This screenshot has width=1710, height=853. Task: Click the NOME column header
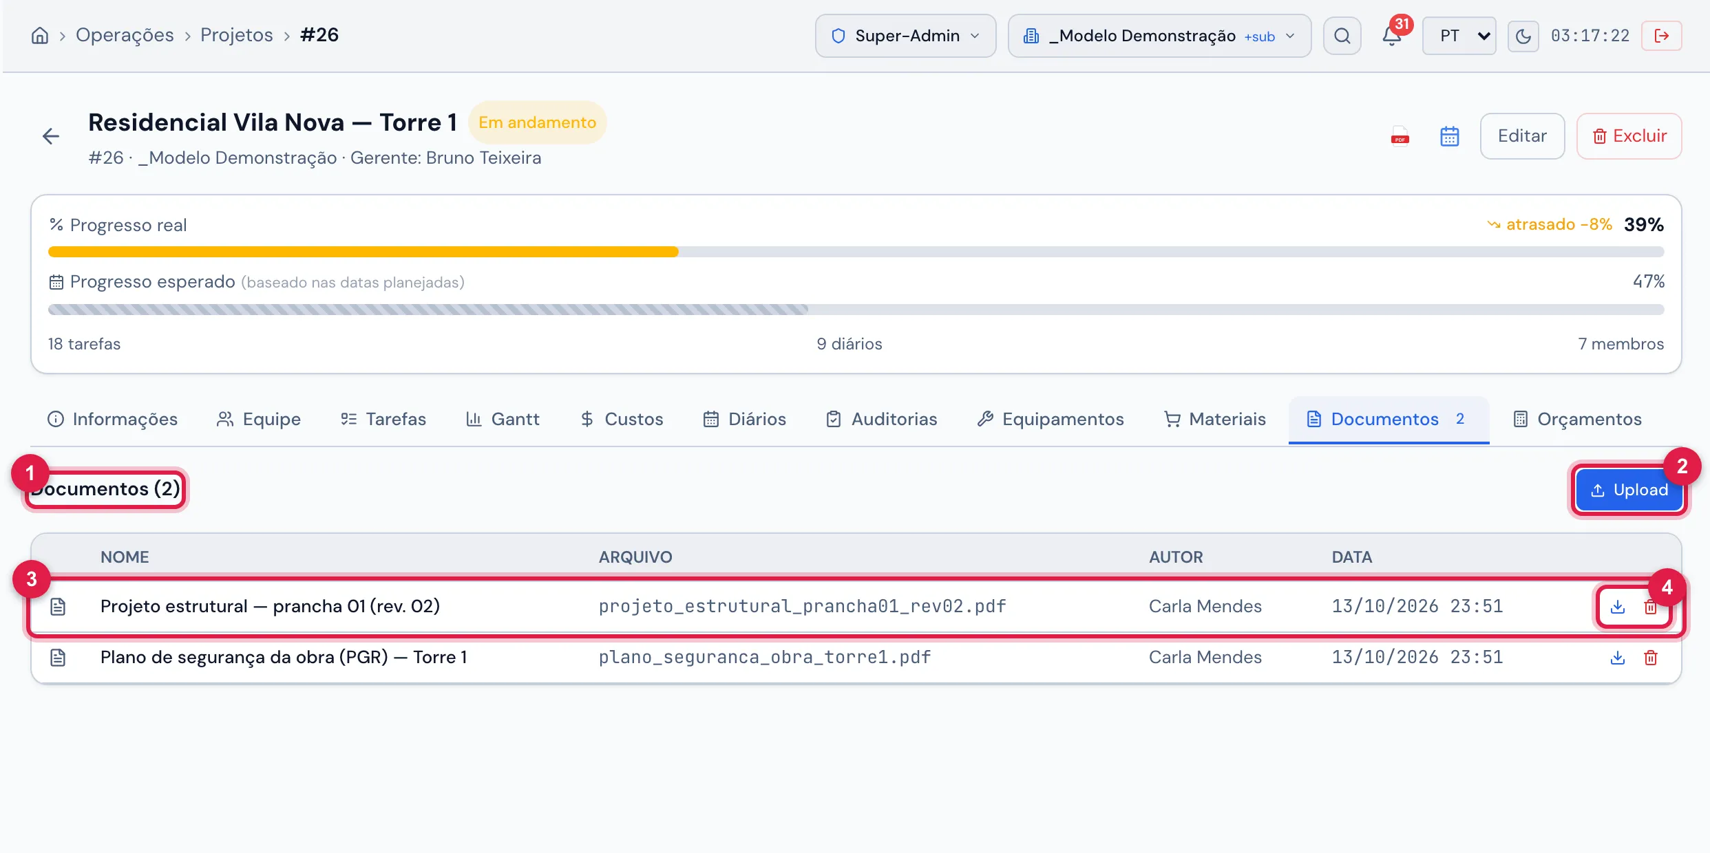click(x=125, y=557)
